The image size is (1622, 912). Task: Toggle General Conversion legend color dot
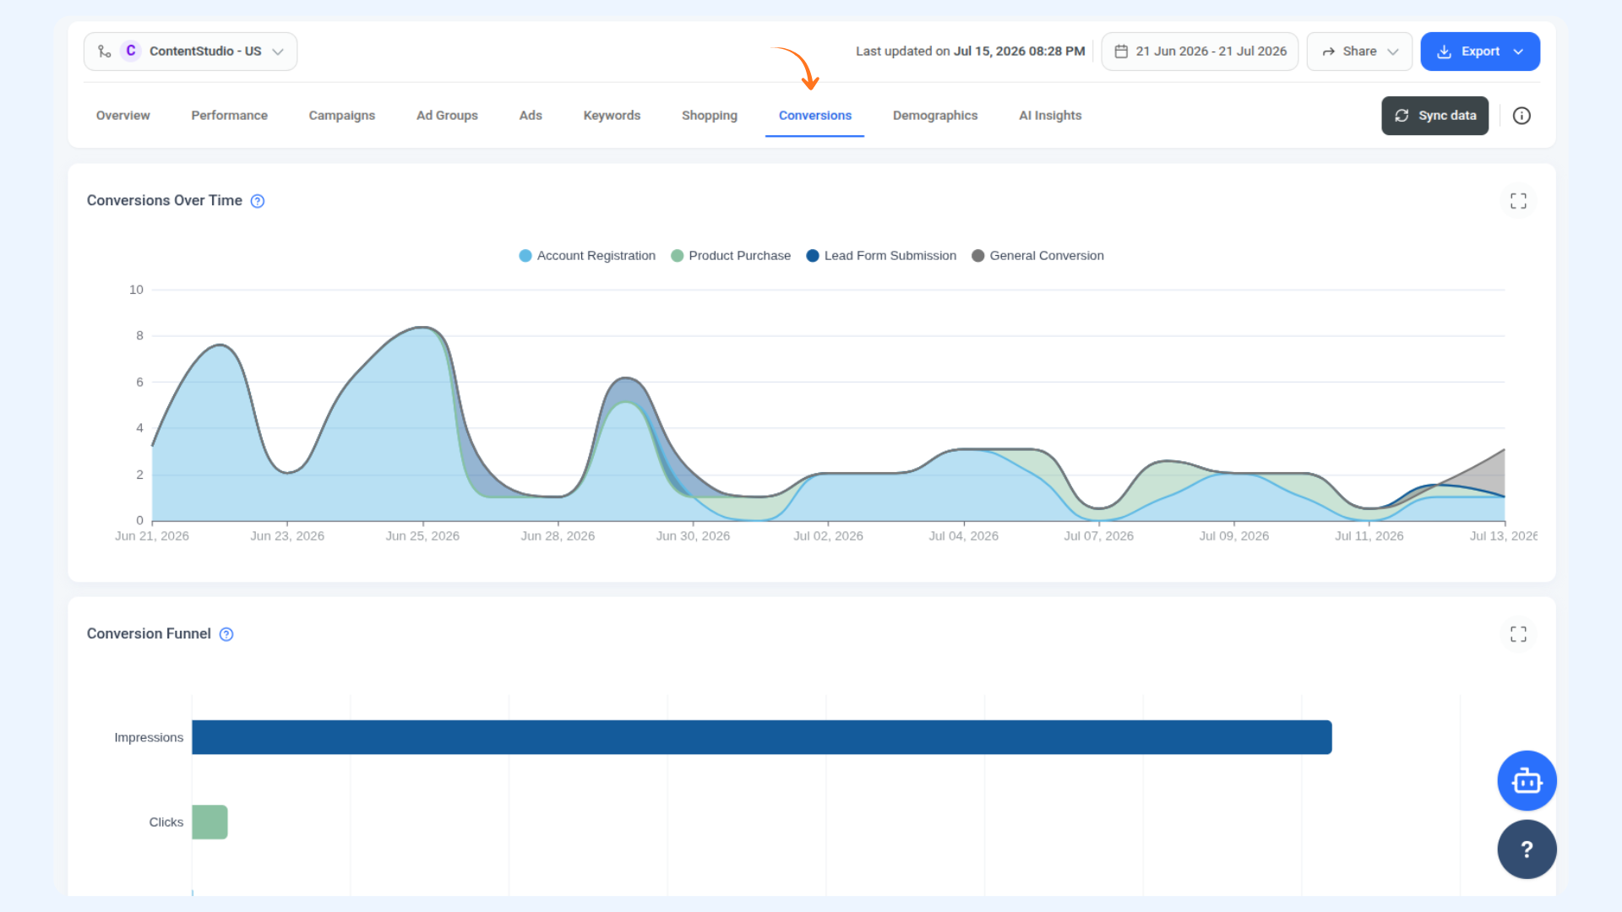(x=978, y=256)
